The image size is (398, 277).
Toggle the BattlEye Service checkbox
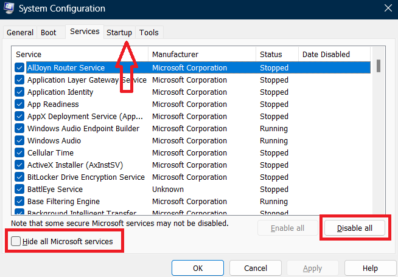point(19,190)
